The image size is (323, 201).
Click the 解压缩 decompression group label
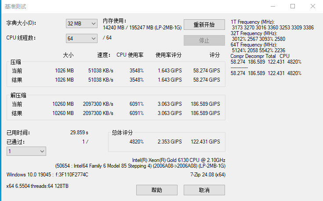18,96
